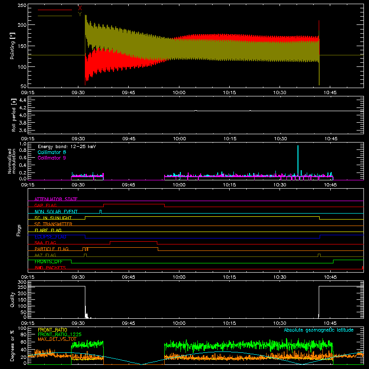Click the 10:15 time label under Roll period plot

[x=230, y=139]
